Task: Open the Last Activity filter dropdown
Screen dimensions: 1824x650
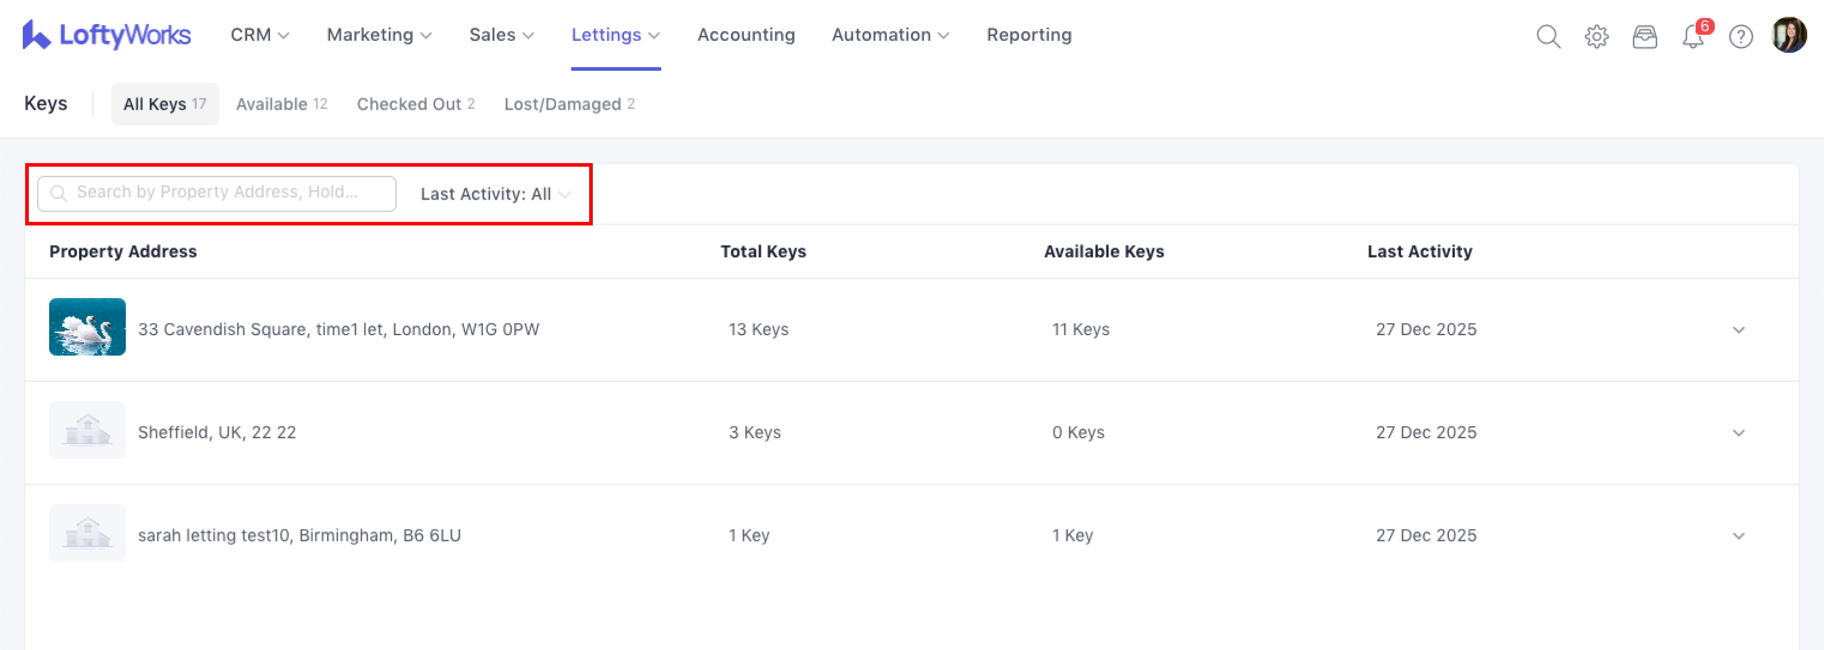Action: [x=495, y=194]
